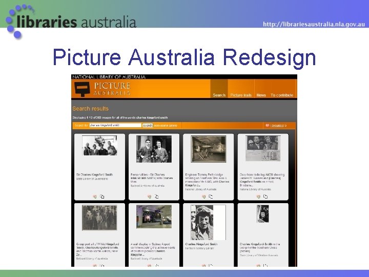369x277 pixels.
Task: Click title 'Engineer Tommy Pethybridge'
Action: (x=204, y=175)
